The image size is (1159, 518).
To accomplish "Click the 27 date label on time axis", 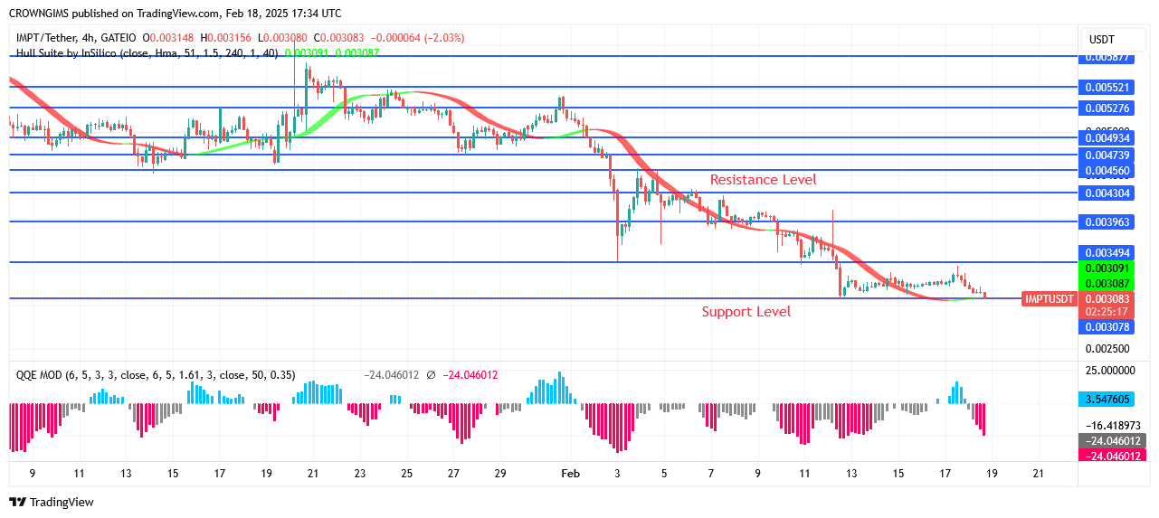I will [x=453, y=473].
